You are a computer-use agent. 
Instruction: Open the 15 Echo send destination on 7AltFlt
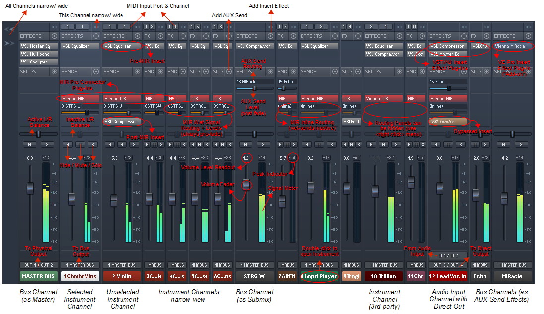287,82
